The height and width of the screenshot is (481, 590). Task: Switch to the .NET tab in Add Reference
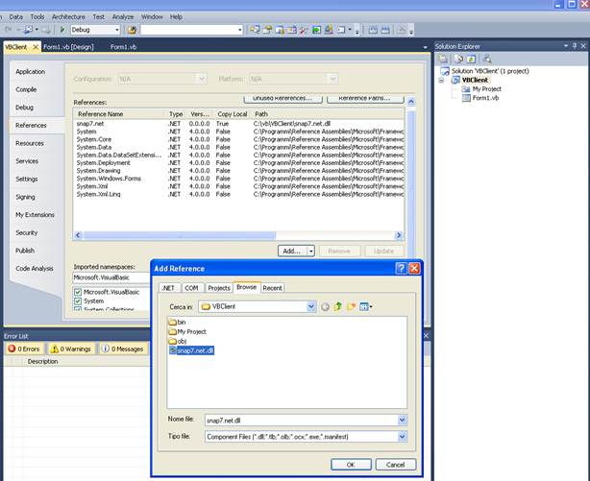169,288
